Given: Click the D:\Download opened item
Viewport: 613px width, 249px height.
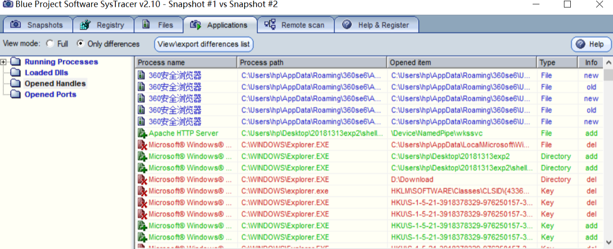Looking at the screenshot, I should point(412,179).
